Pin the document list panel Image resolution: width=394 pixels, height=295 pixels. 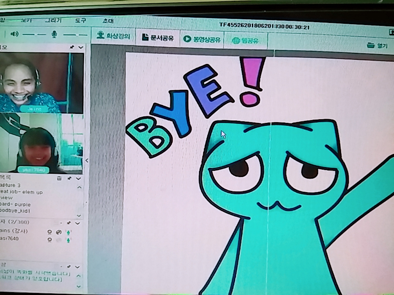69,178
